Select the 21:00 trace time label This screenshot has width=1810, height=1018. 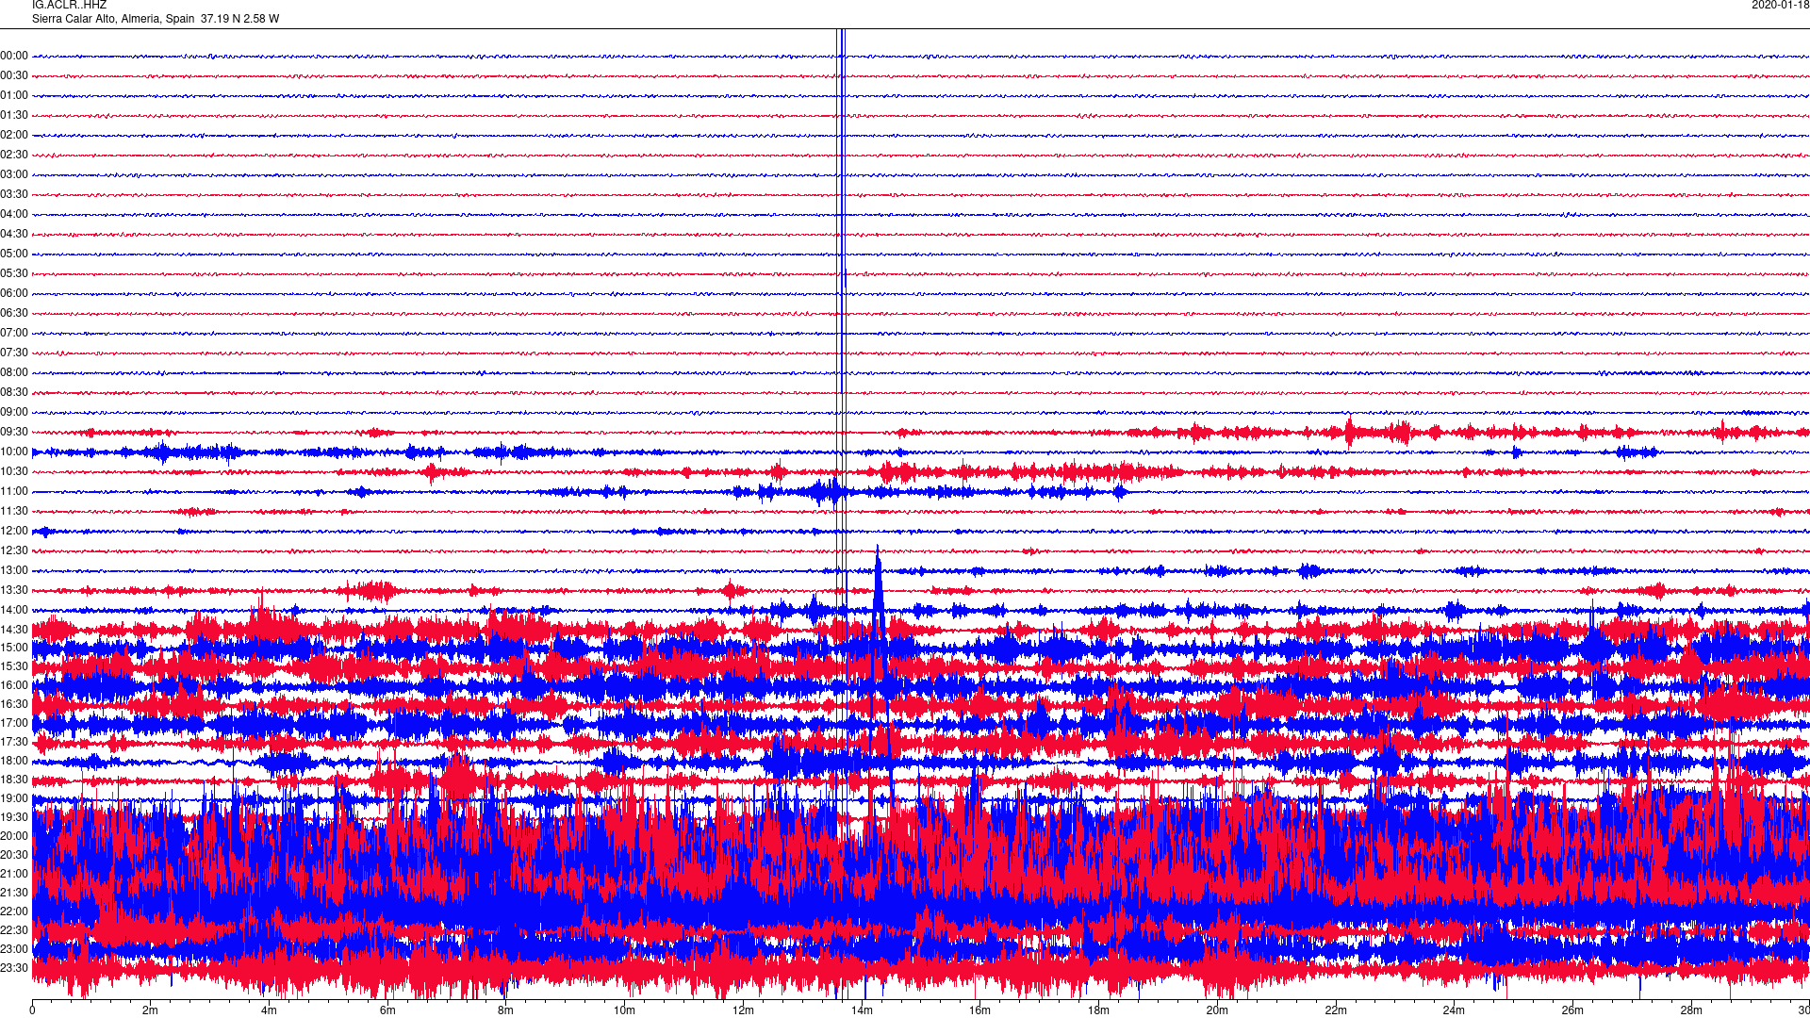click(x=14, y=875)
